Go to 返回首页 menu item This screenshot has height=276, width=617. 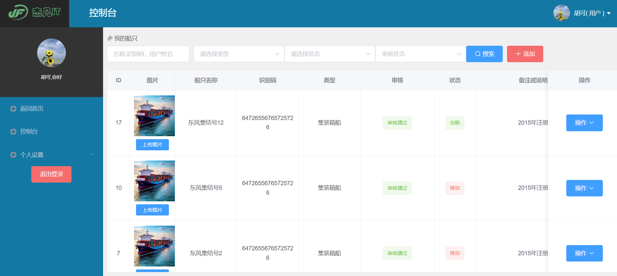click(x=51, y=109)
